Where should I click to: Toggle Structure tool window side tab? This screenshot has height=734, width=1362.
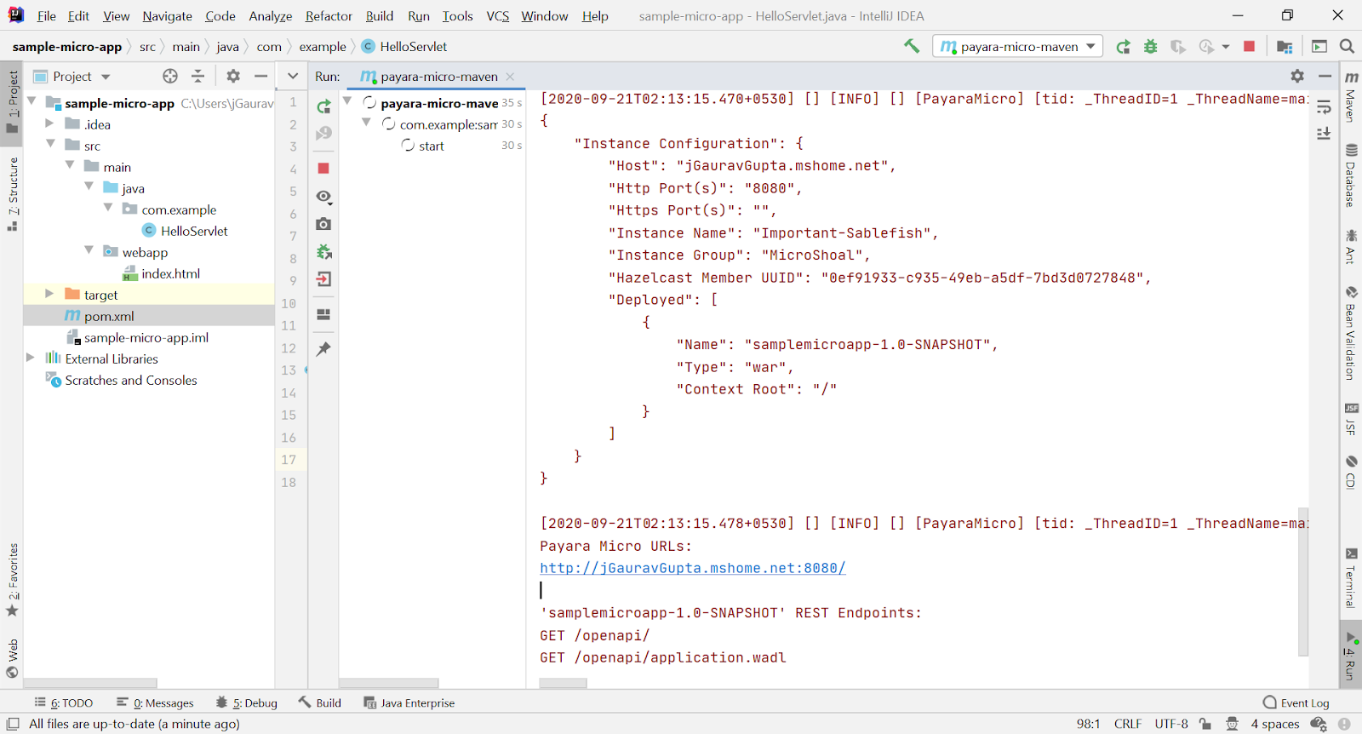click(x=12, y=194)
